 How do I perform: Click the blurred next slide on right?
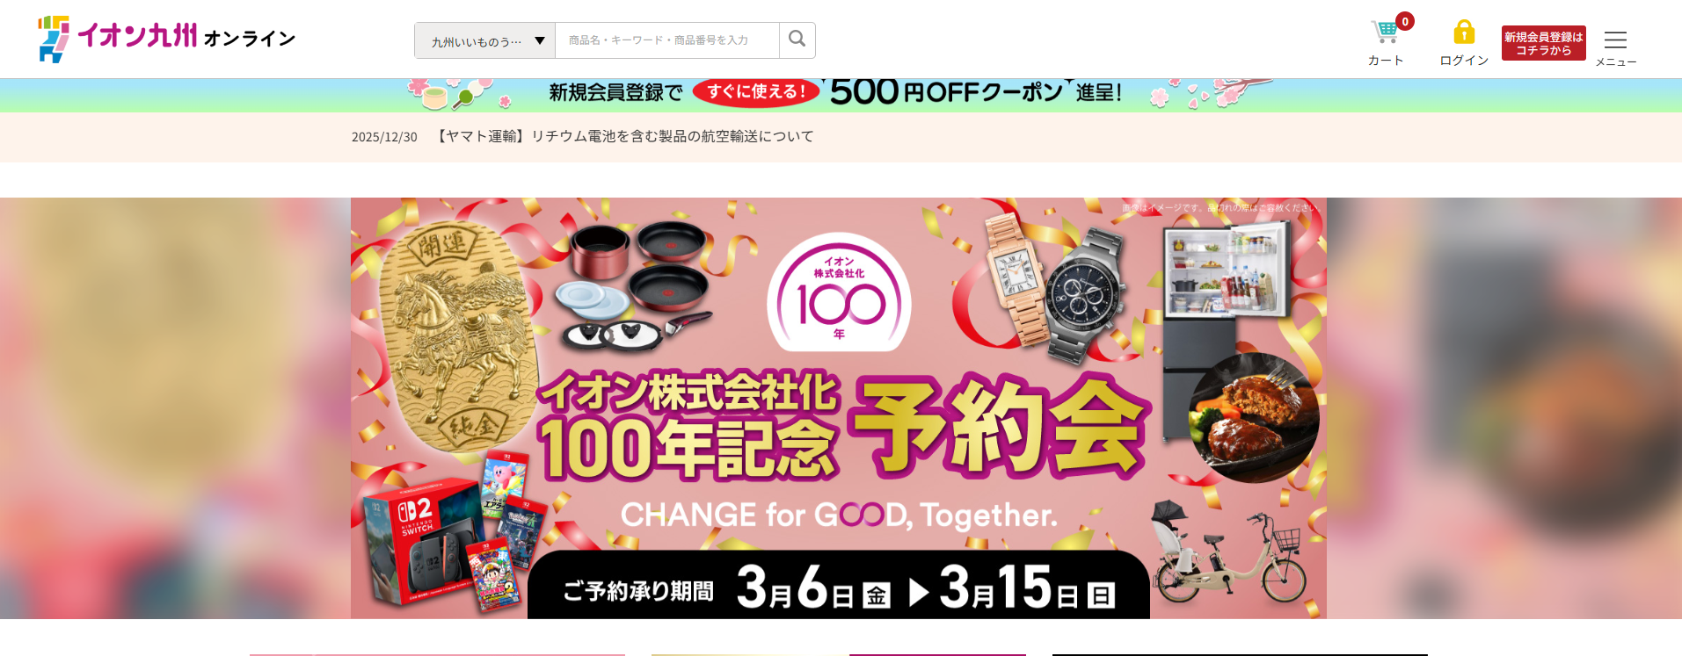[1504, 408]
